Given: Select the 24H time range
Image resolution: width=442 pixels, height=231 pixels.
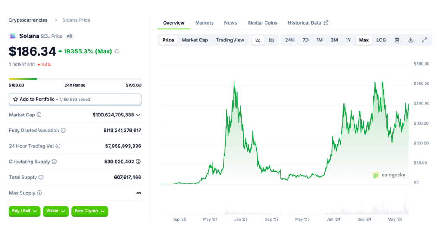Looking at the screenshot, I should click(x=290, y=40).
